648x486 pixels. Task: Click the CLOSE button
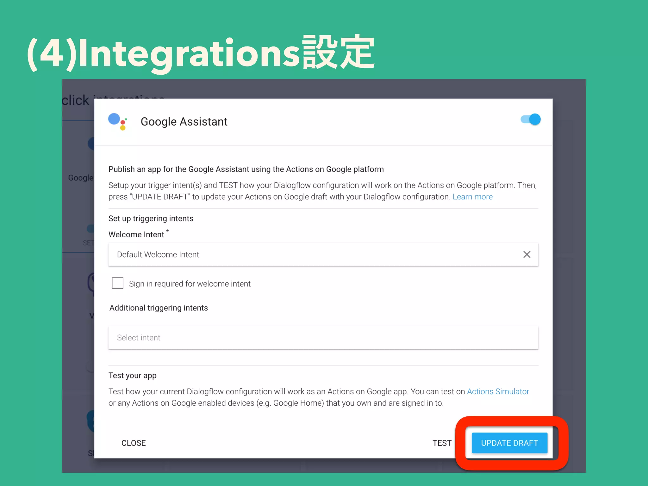[x=134, y=443]
